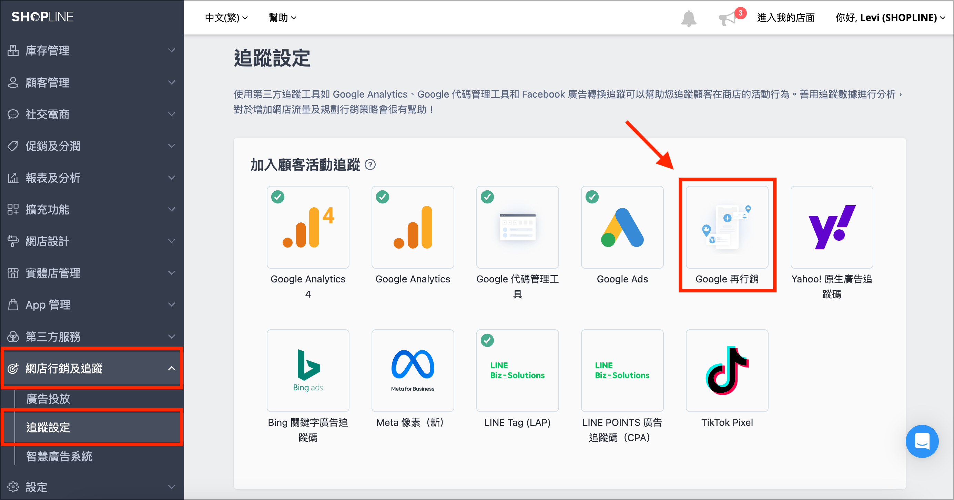Click the SHOPLINE logo
954x500 pixels.
(x=42, y=17)
